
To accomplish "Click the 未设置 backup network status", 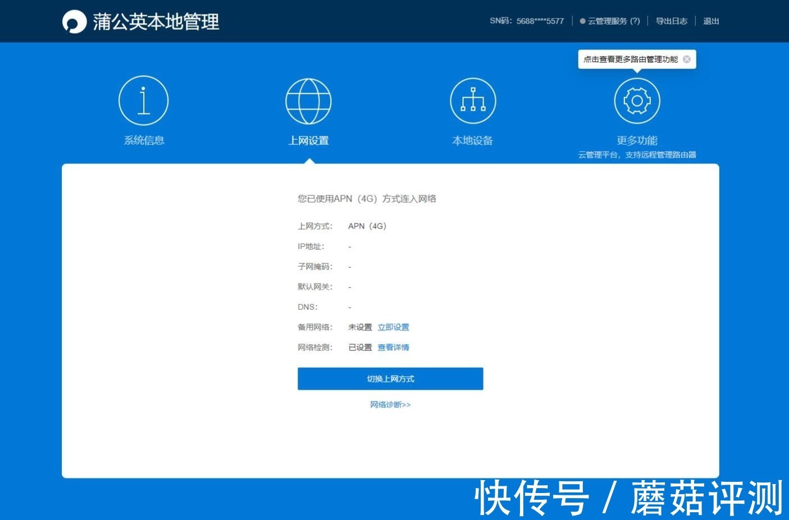I will (360, 327).
